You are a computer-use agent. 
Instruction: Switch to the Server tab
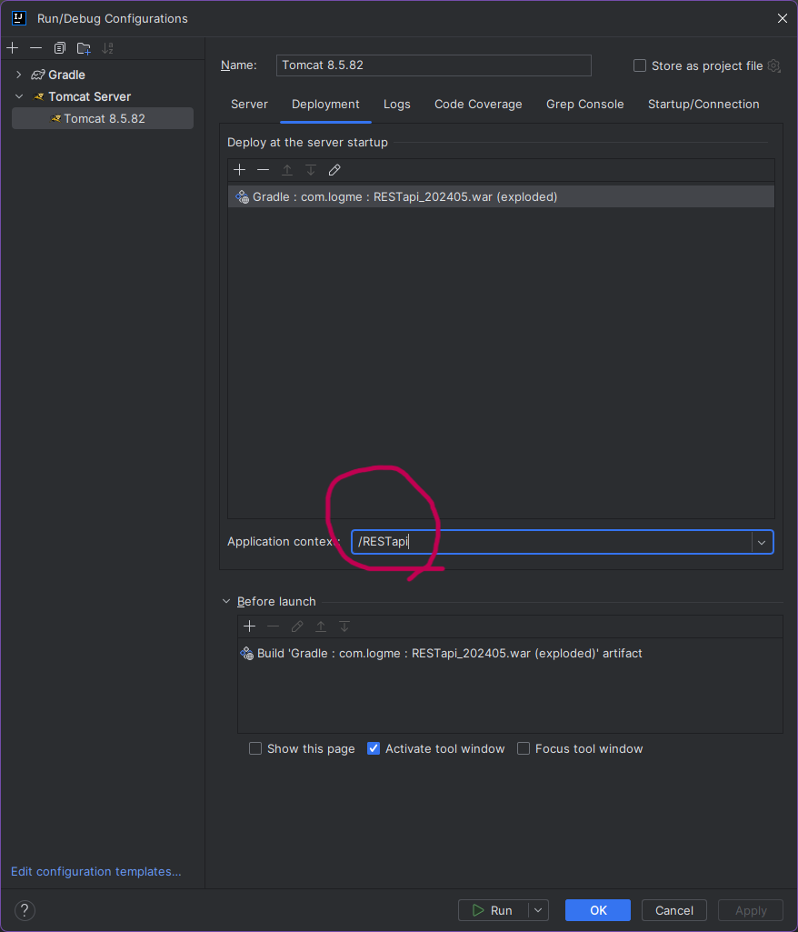tap(249, 104)
